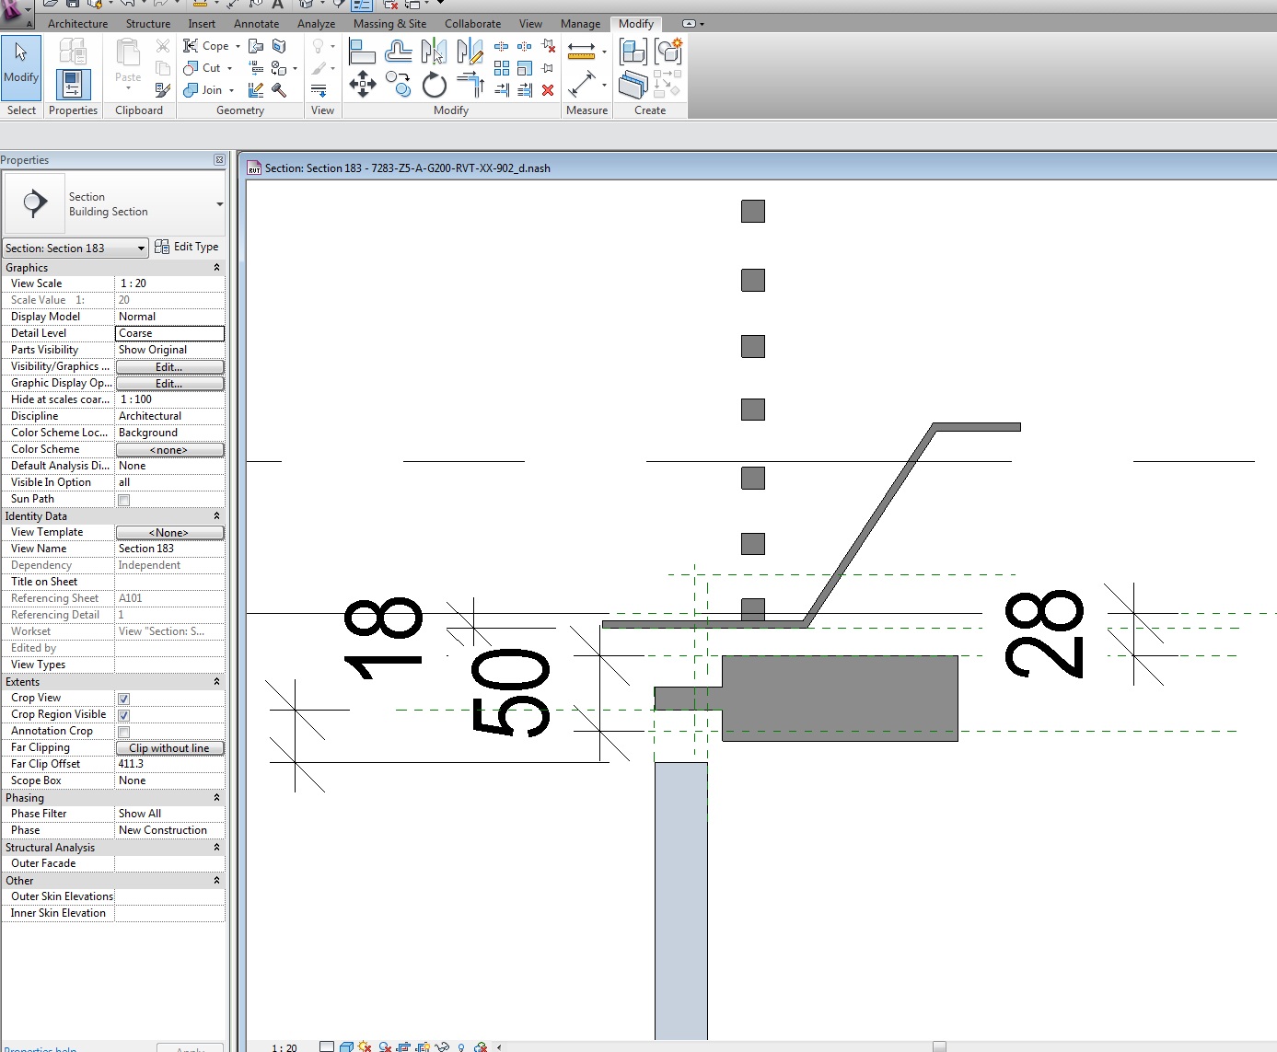Click the Far Clip Offset value field
The height and width of the screenshot is (1052, 1277).
coord(169,764)
